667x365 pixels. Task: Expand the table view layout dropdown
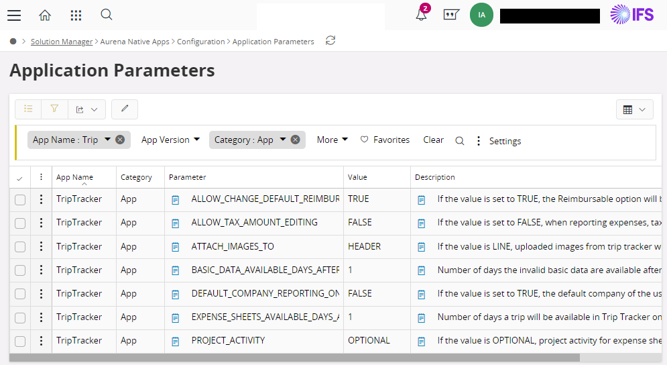pos(634,109)
